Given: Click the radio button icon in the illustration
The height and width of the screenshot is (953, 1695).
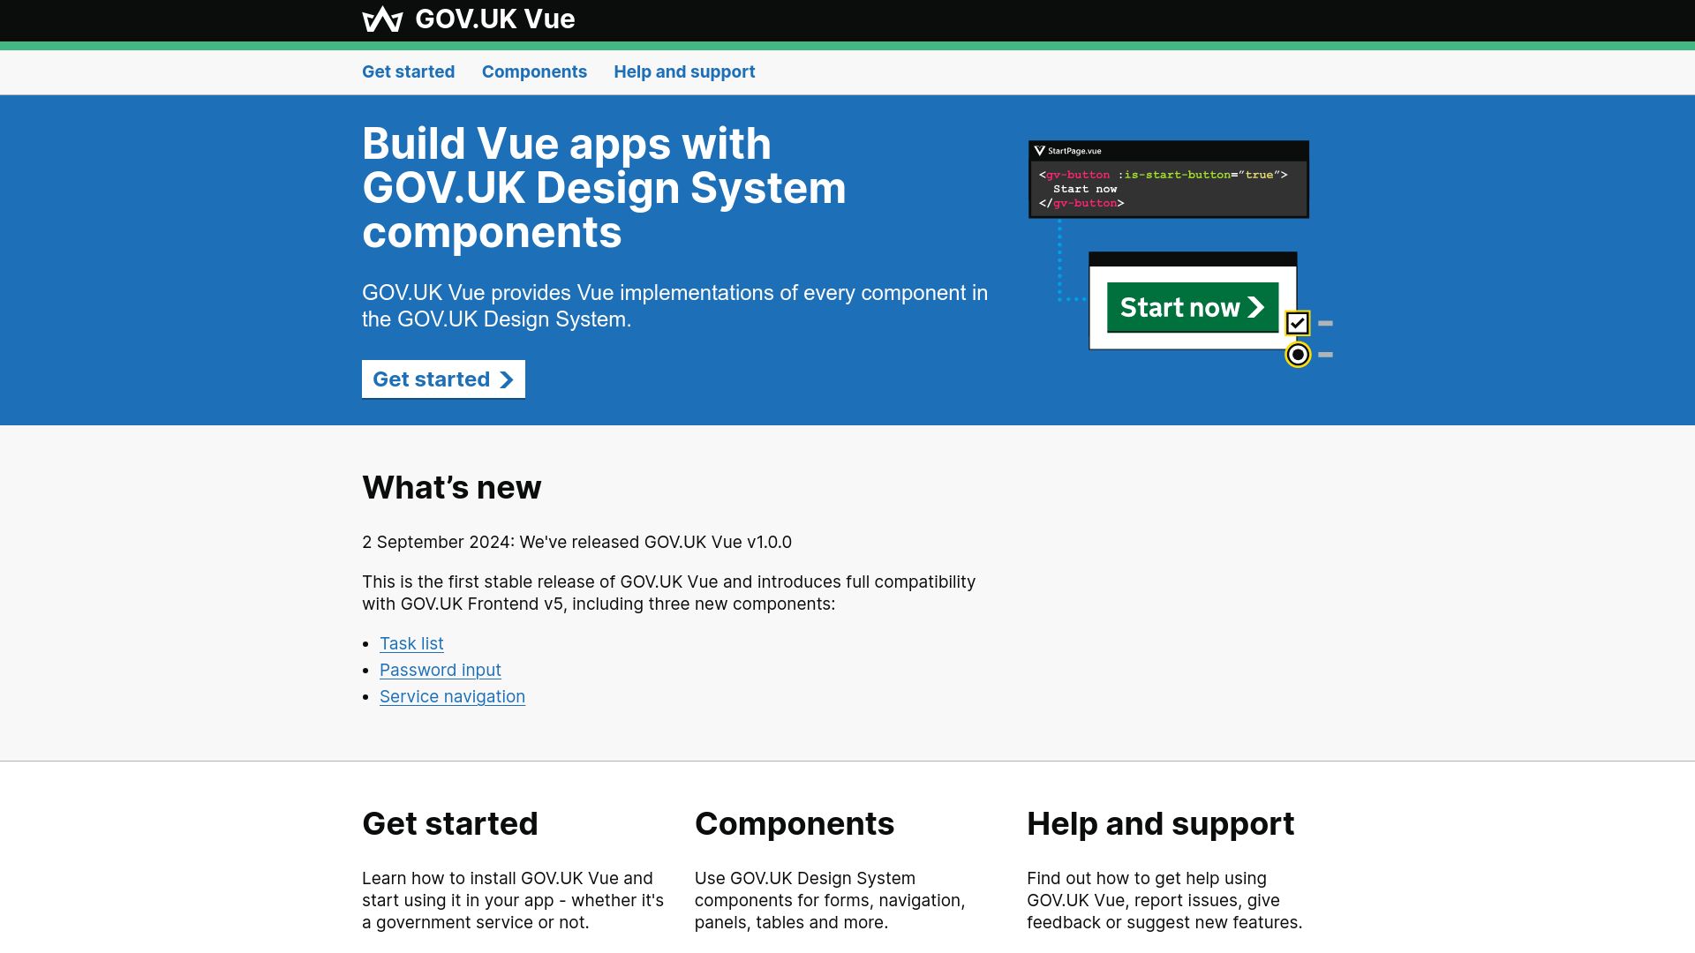Looking at the screenshot, I should (x=1298, y=355).
